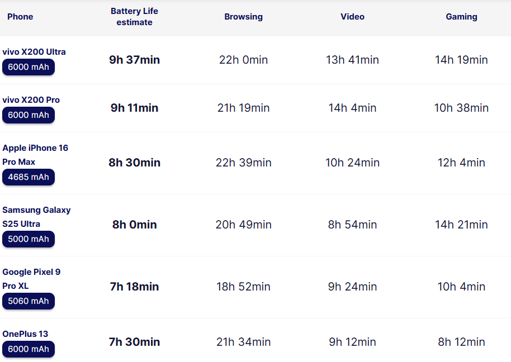Click the vivo X200 Ultra 6000 mAh badge

click(x=29, y=67)
